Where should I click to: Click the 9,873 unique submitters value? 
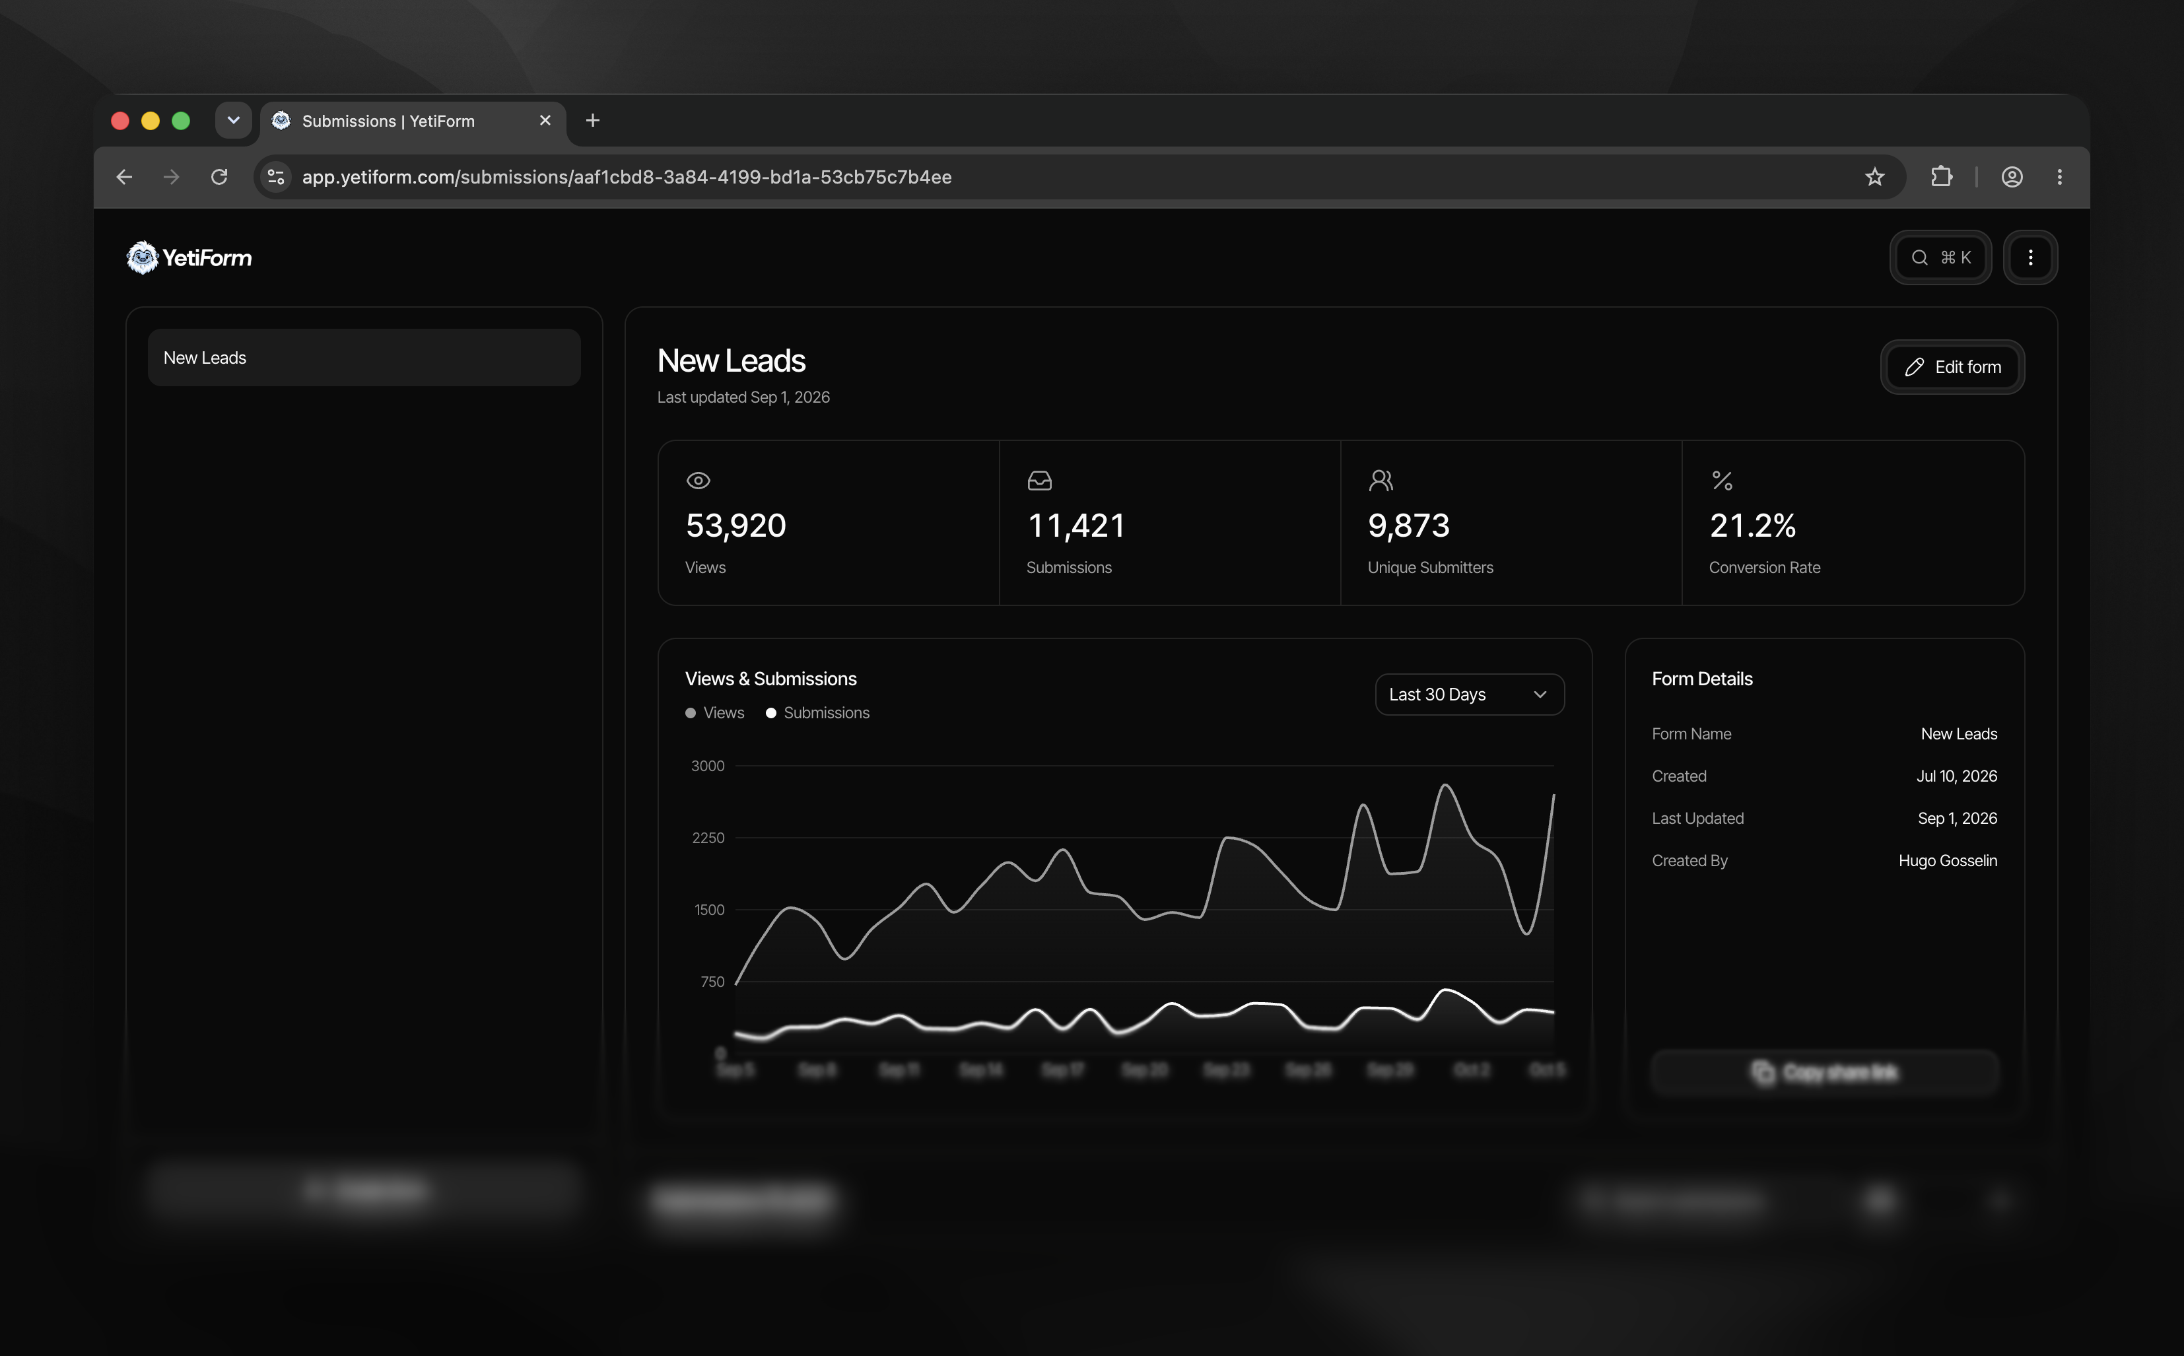coord(1408,525)
